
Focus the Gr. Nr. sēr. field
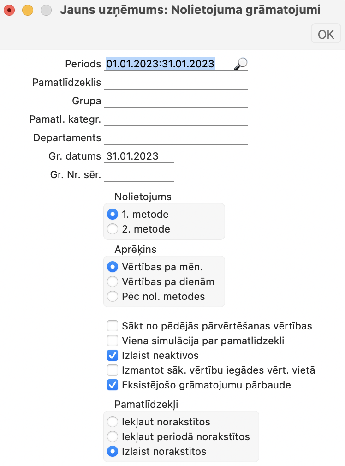139,175
